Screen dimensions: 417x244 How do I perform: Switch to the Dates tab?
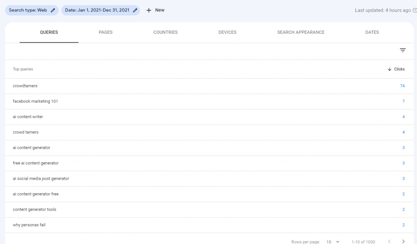pos(372,33)
